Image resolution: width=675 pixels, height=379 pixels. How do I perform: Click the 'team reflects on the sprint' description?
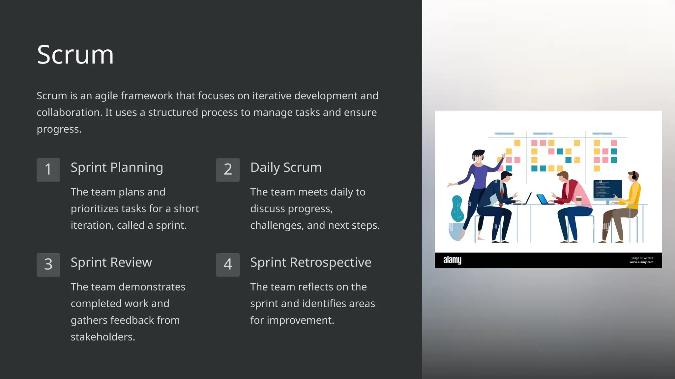pyautogui.click(x=312, y=304)
